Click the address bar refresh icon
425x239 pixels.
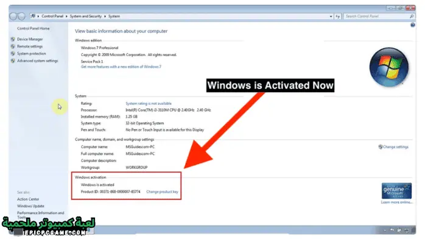337,16
